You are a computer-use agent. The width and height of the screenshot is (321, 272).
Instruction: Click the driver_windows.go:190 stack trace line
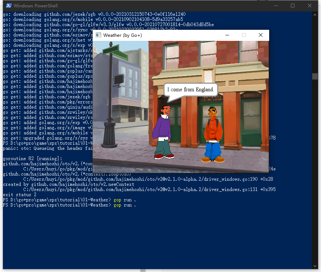pos(148,179)
